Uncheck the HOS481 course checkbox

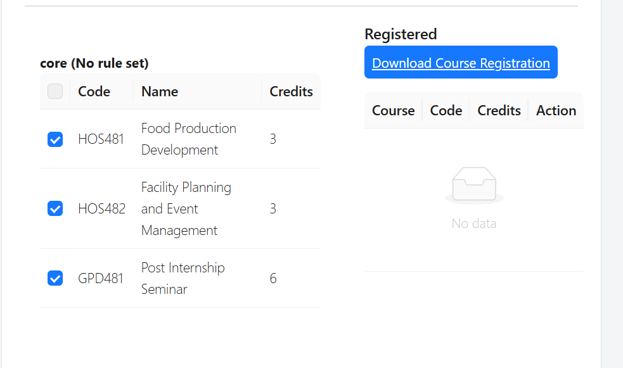55,139
